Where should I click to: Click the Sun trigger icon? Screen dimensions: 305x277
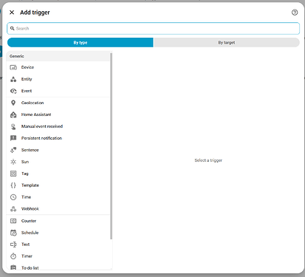tap(13, 162)
